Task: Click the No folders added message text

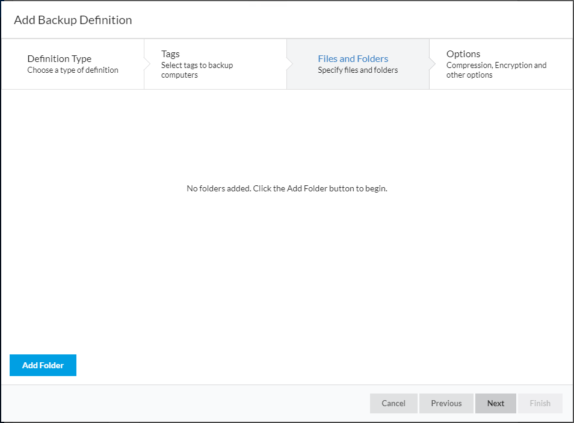Action: click(287, 188)
